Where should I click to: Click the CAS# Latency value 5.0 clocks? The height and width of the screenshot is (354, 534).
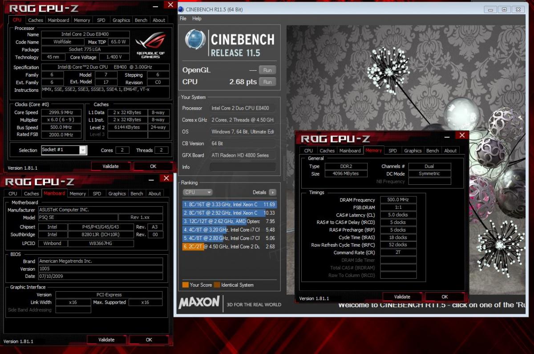pyautogui.click(x=398, y=215)
